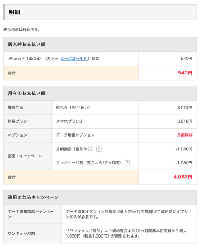201x248 pixels.
Task: Click the 3,024円 device price
Action: [185, 108]
